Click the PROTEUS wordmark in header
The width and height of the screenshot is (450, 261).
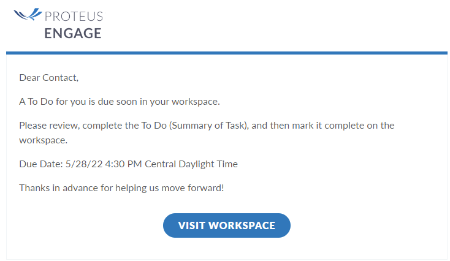coord(74,17)
